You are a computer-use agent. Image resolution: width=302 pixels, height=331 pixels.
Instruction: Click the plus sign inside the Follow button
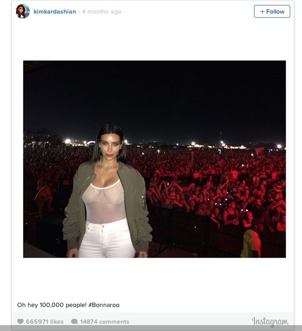[x=262, y=12]
